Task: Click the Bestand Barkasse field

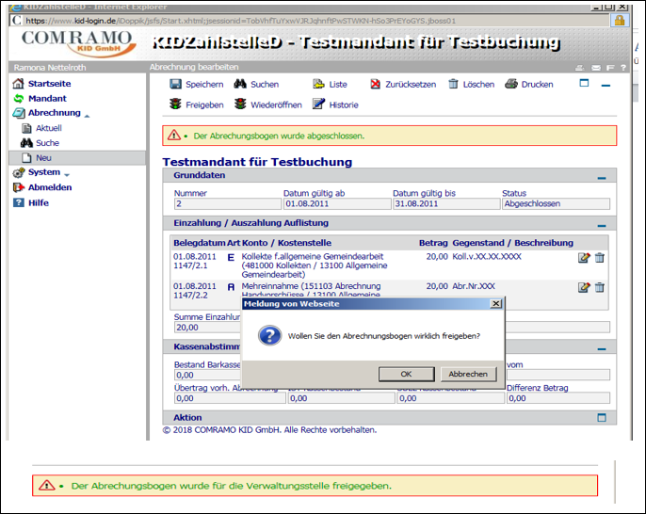Action: click(x=207, y=376)
